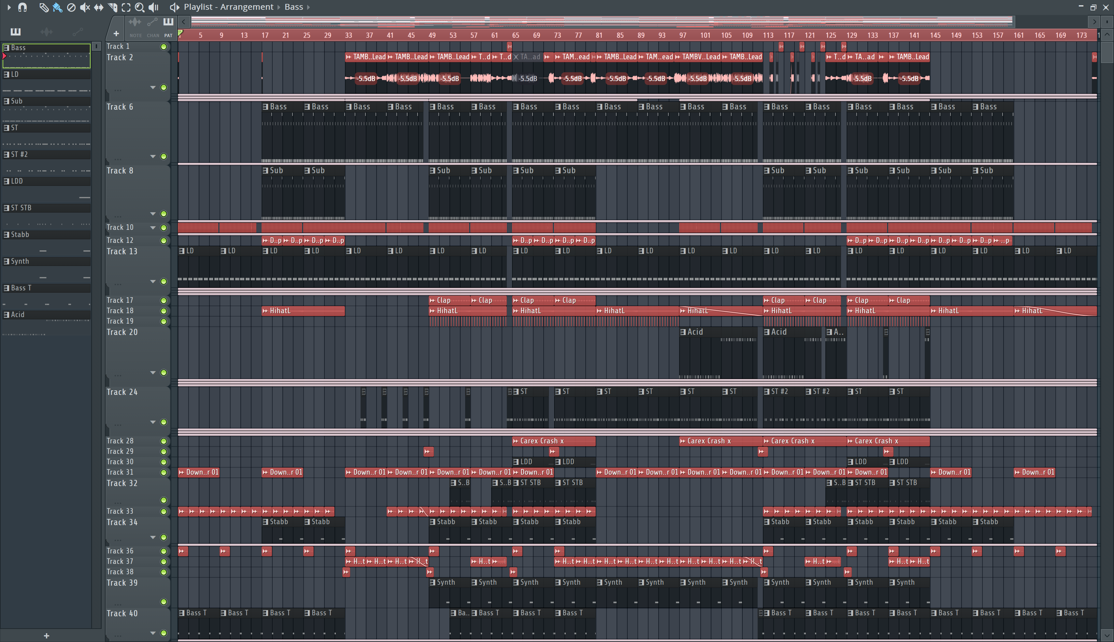Toggle the Track 31 mute LED

point(164,472)
